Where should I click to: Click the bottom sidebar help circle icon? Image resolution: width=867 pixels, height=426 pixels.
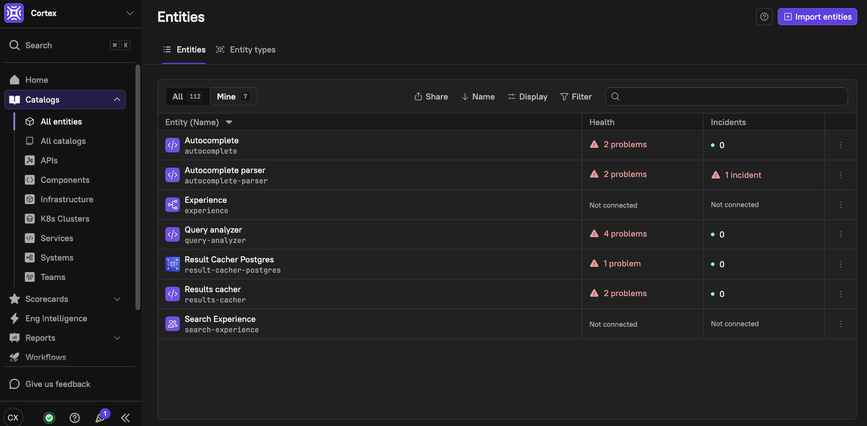74,418
